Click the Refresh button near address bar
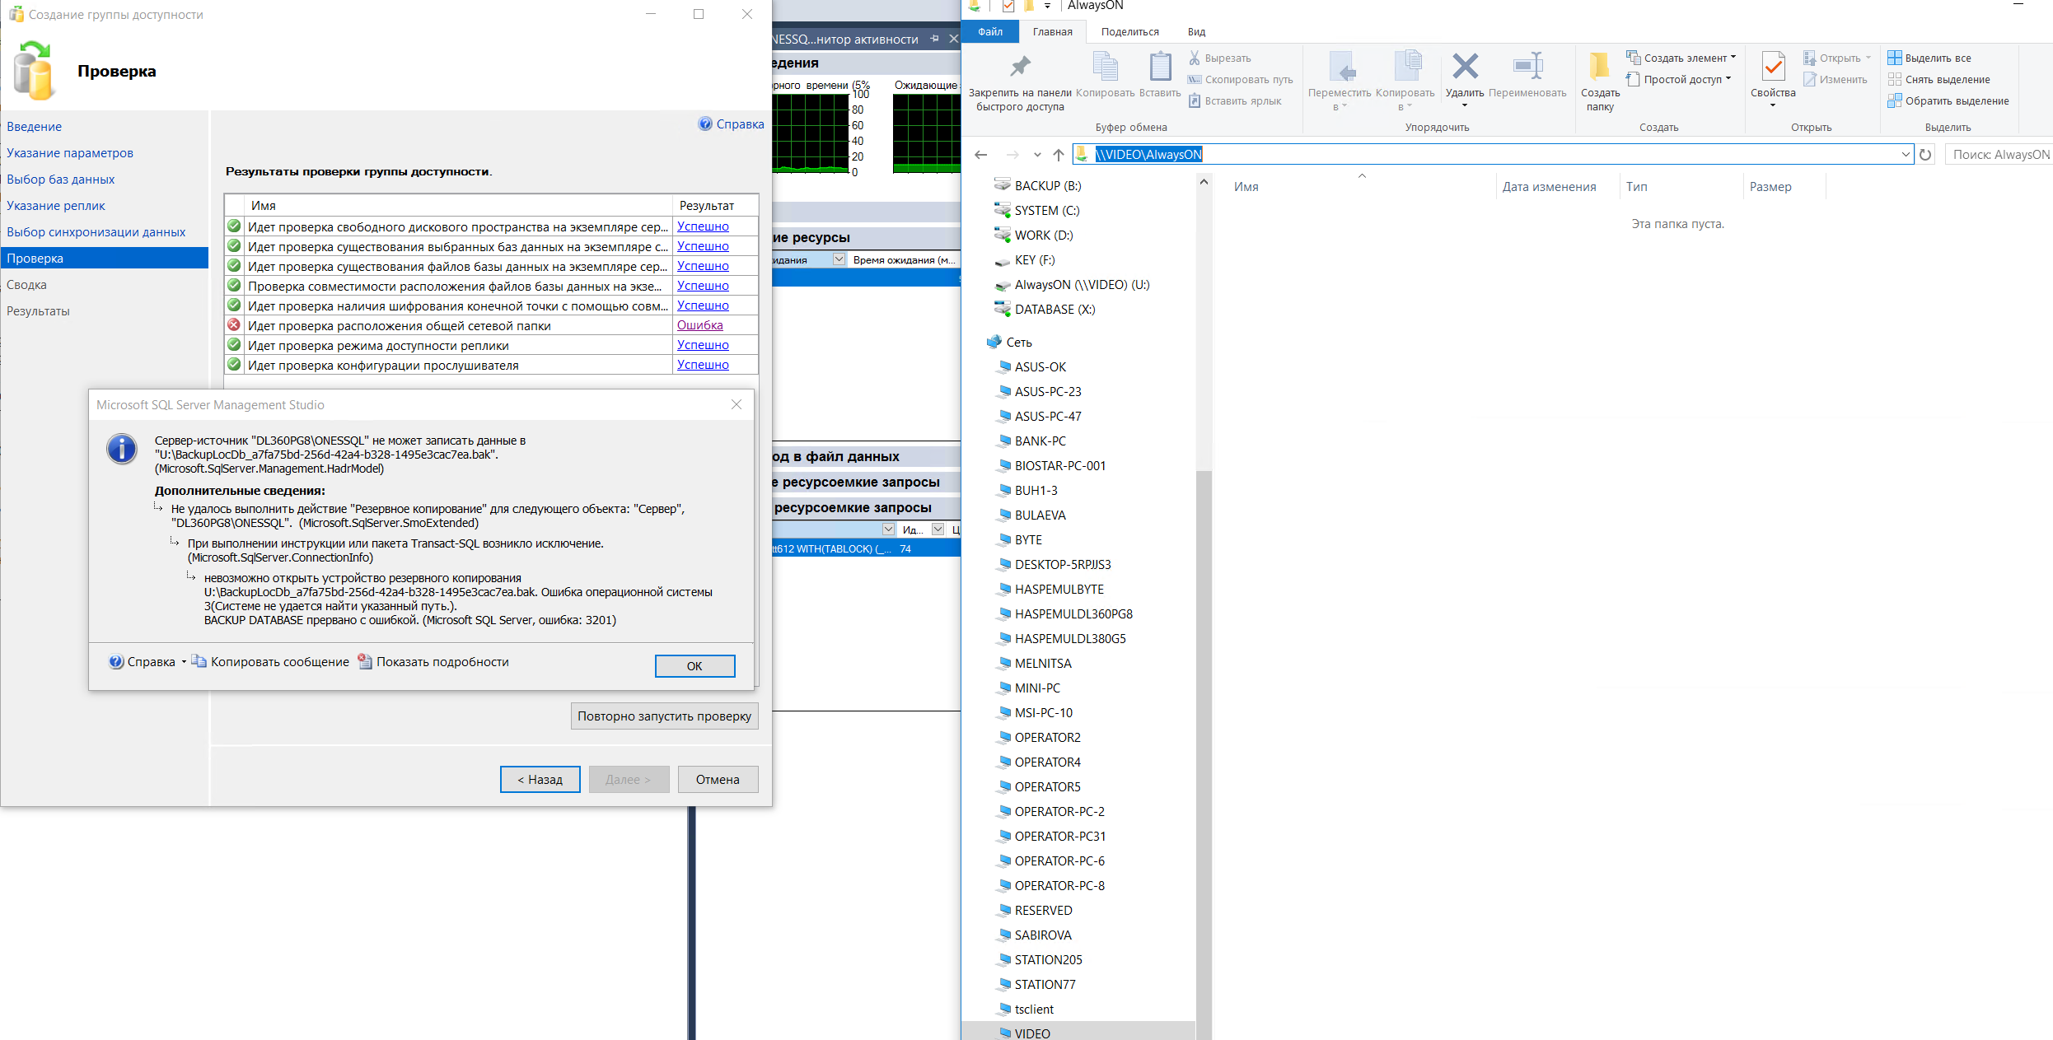 click(x=1925, y=155)
